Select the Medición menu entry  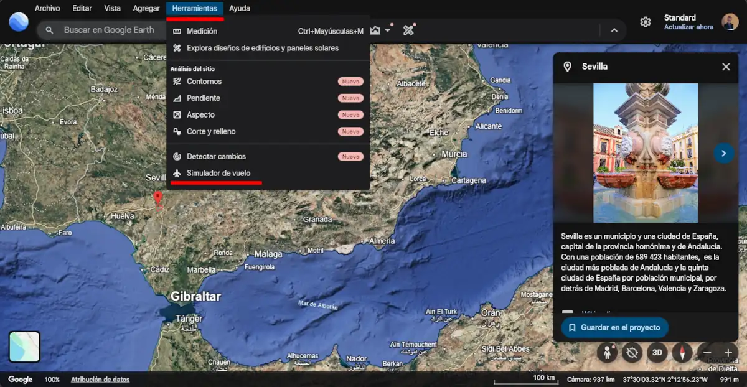tap(268, 31)
